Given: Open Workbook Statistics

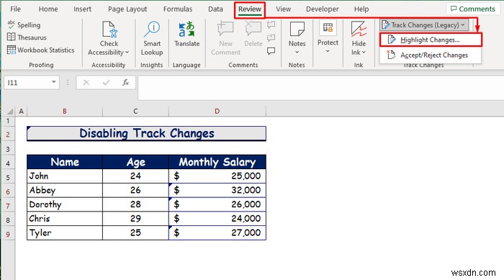Looking at the screenshot, I should point(40,50).
